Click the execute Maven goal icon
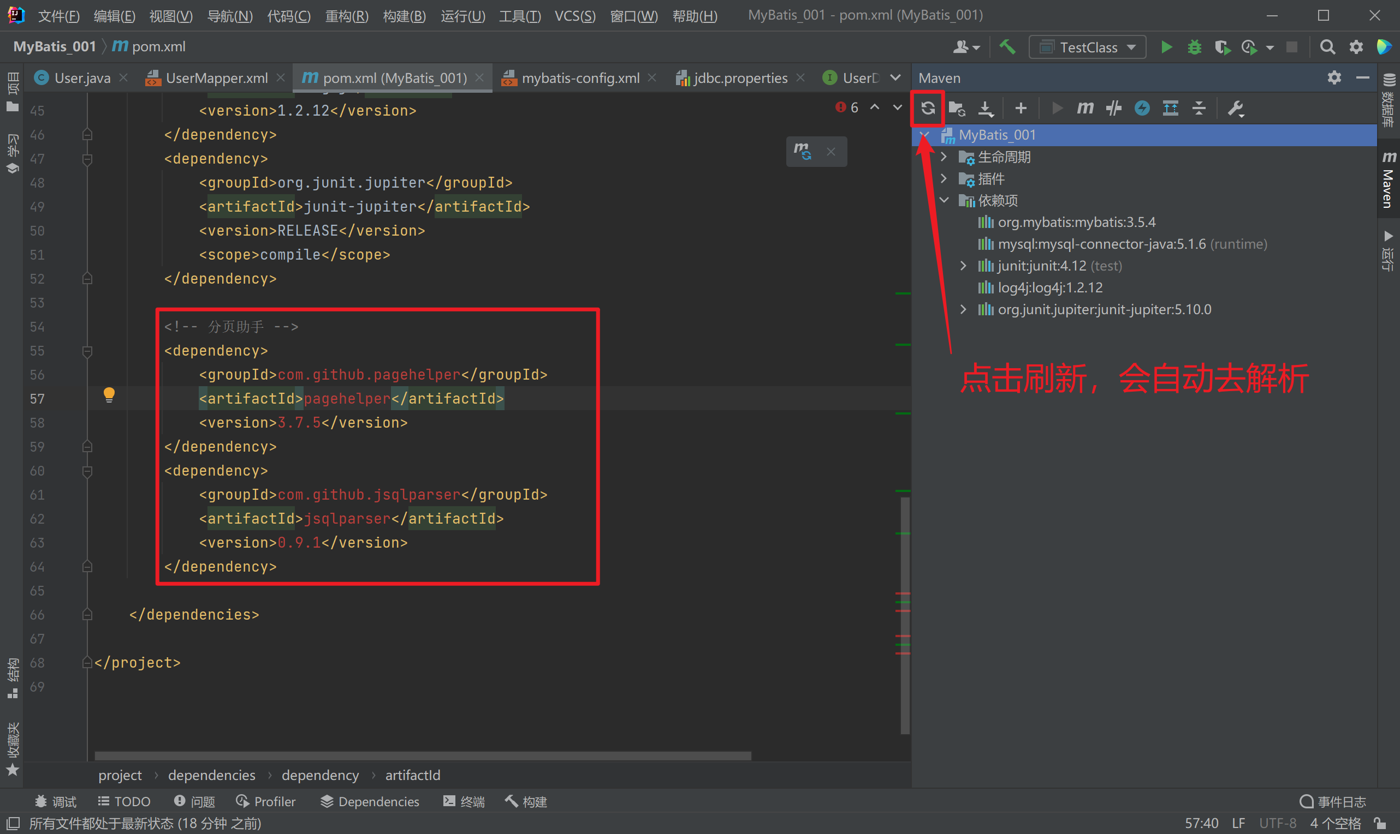This screenshot has height=834, width=1400. [1085, 108]
